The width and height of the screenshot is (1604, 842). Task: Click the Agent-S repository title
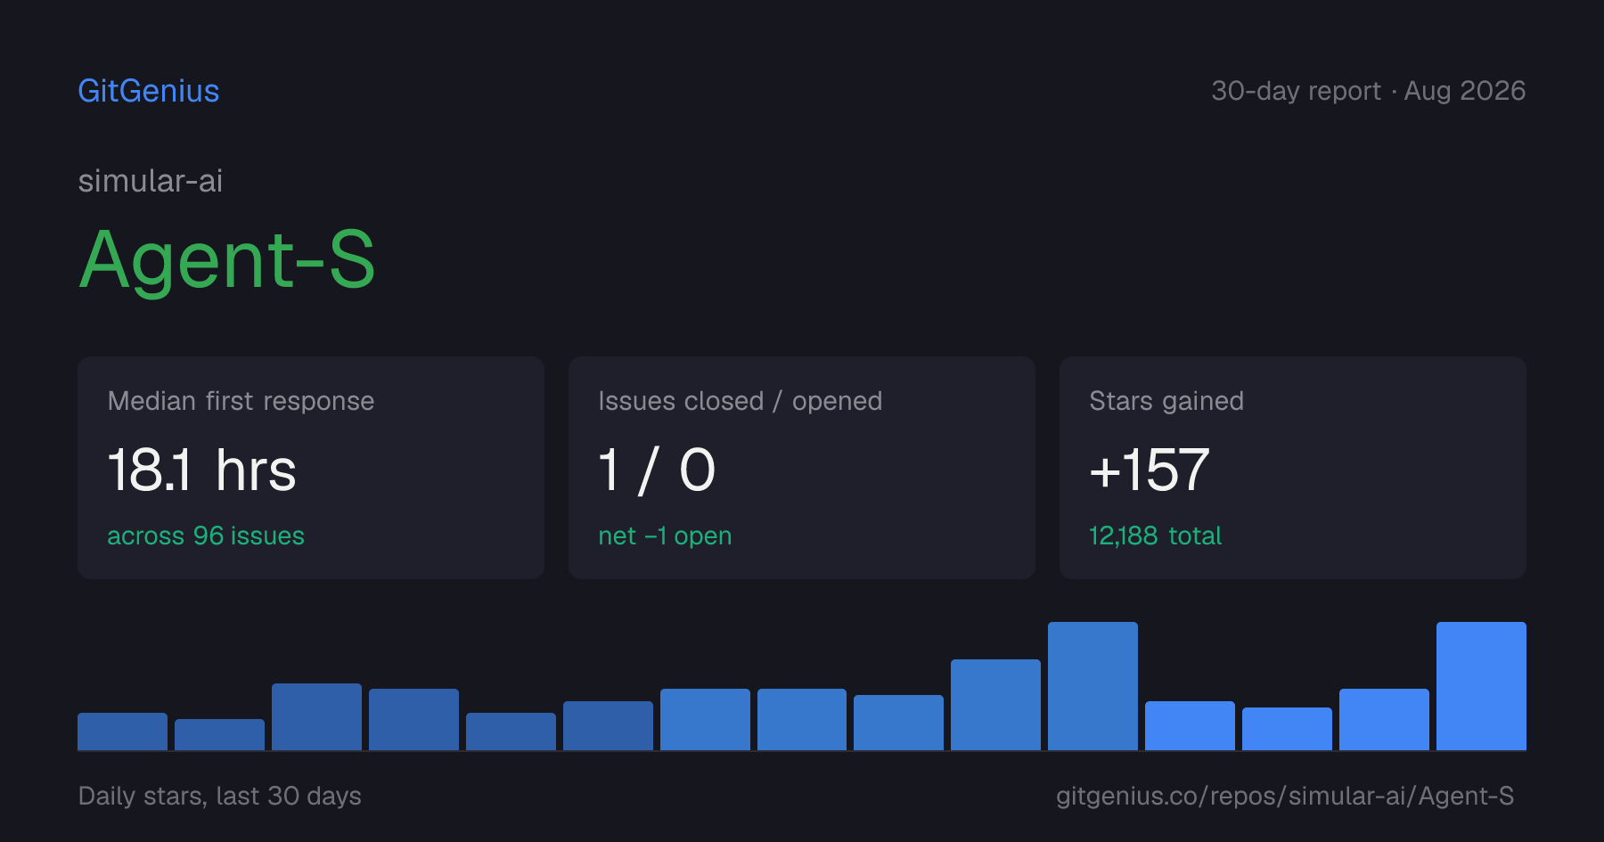tap(227, 260)
